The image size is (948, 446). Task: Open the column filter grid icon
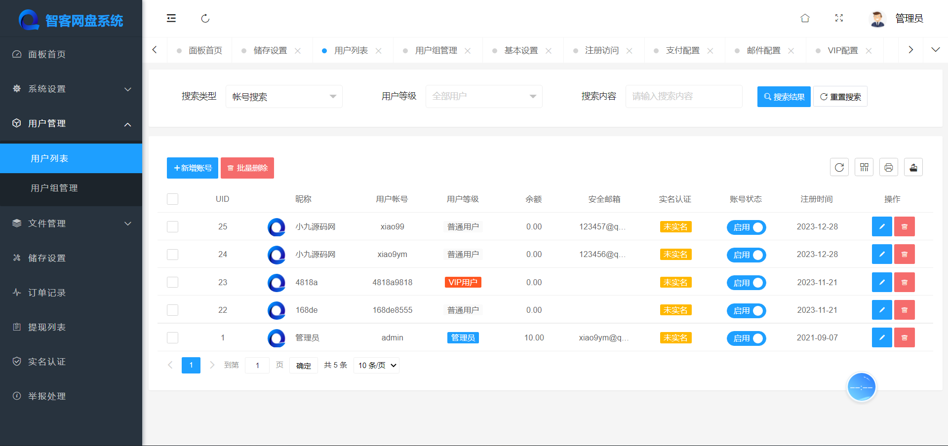pyautogui.click(x=864, y=167)
